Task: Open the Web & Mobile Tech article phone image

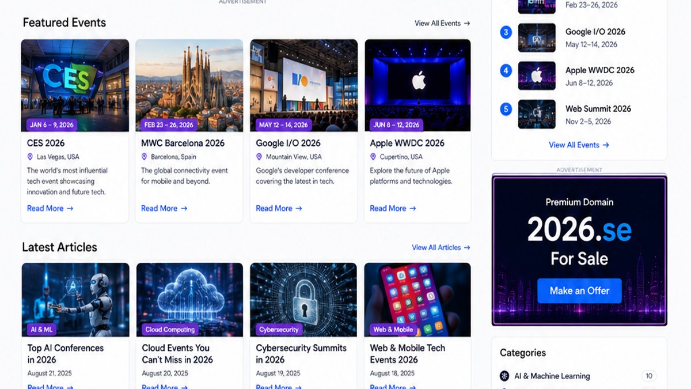Action: click(417, 300)
